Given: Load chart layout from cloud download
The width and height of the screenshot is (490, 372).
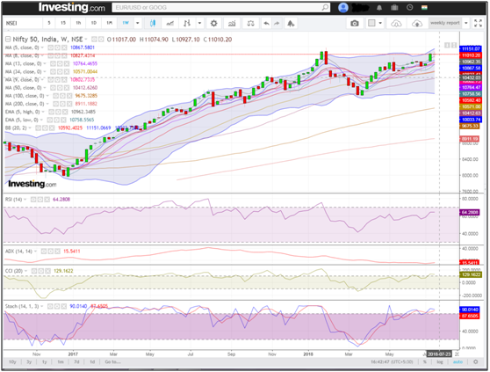Looking at the screenshot, I should [396, 23].
